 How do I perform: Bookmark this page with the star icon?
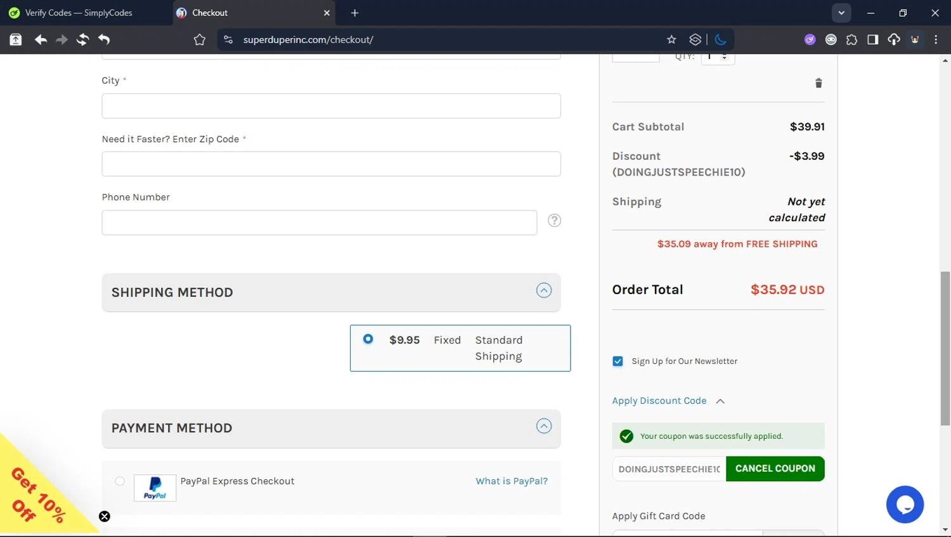click(671, 40)
